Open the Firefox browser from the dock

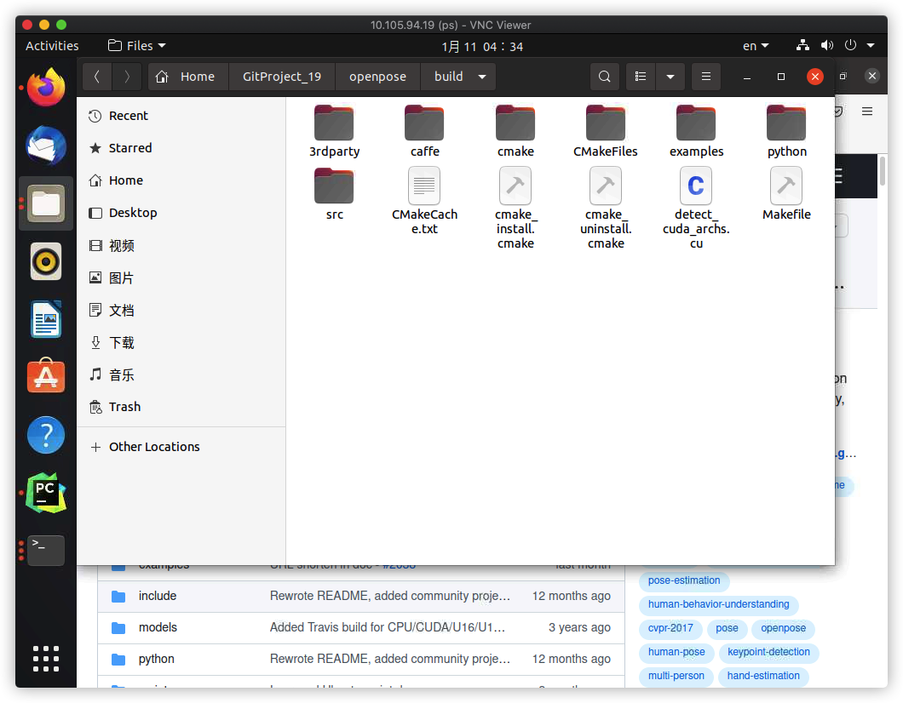pos(45,88)
